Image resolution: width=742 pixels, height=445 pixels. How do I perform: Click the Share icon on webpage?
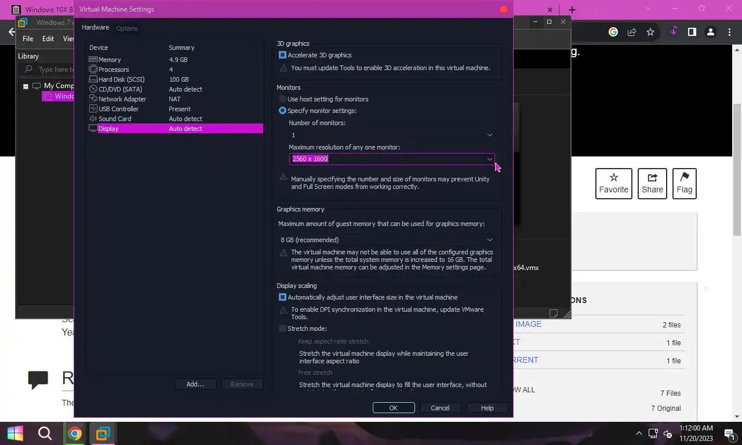tap(652, 177)
